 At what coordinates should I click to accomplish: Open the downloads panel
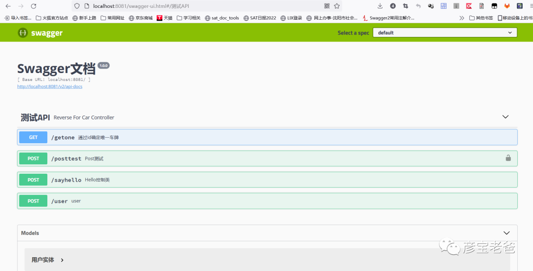click(x=380, y=6)
